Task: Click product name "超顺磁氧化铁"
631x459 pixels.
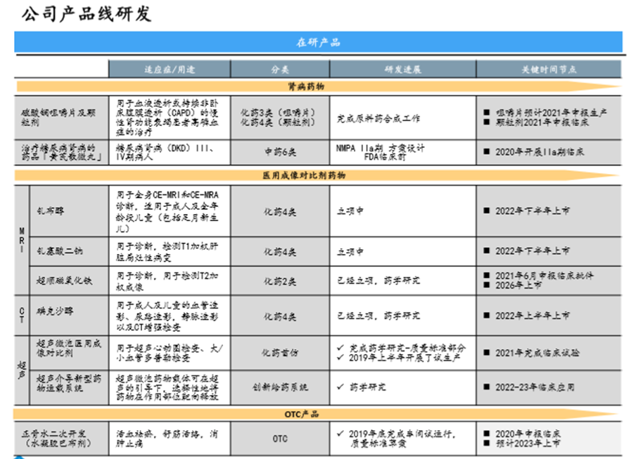Action: click(x=65, y=280)
